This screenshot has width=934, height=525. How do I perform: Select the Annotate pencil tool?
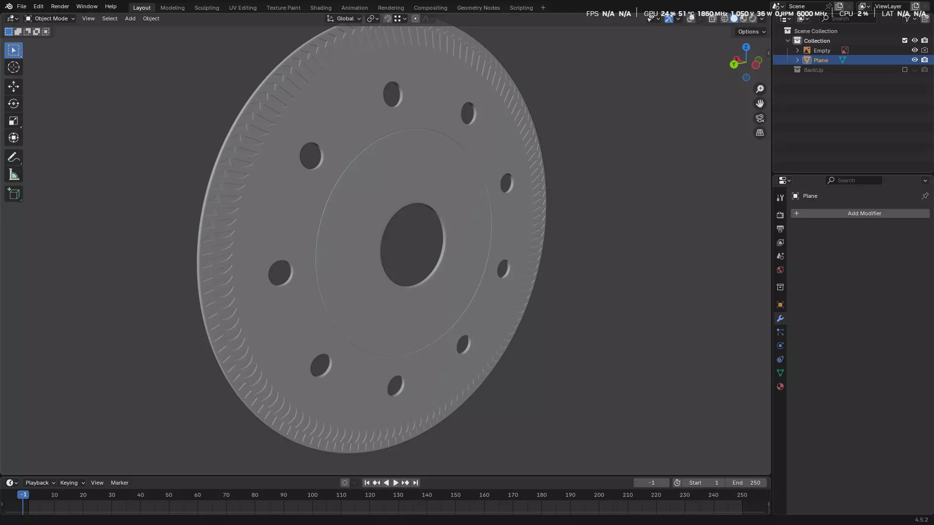14,157
